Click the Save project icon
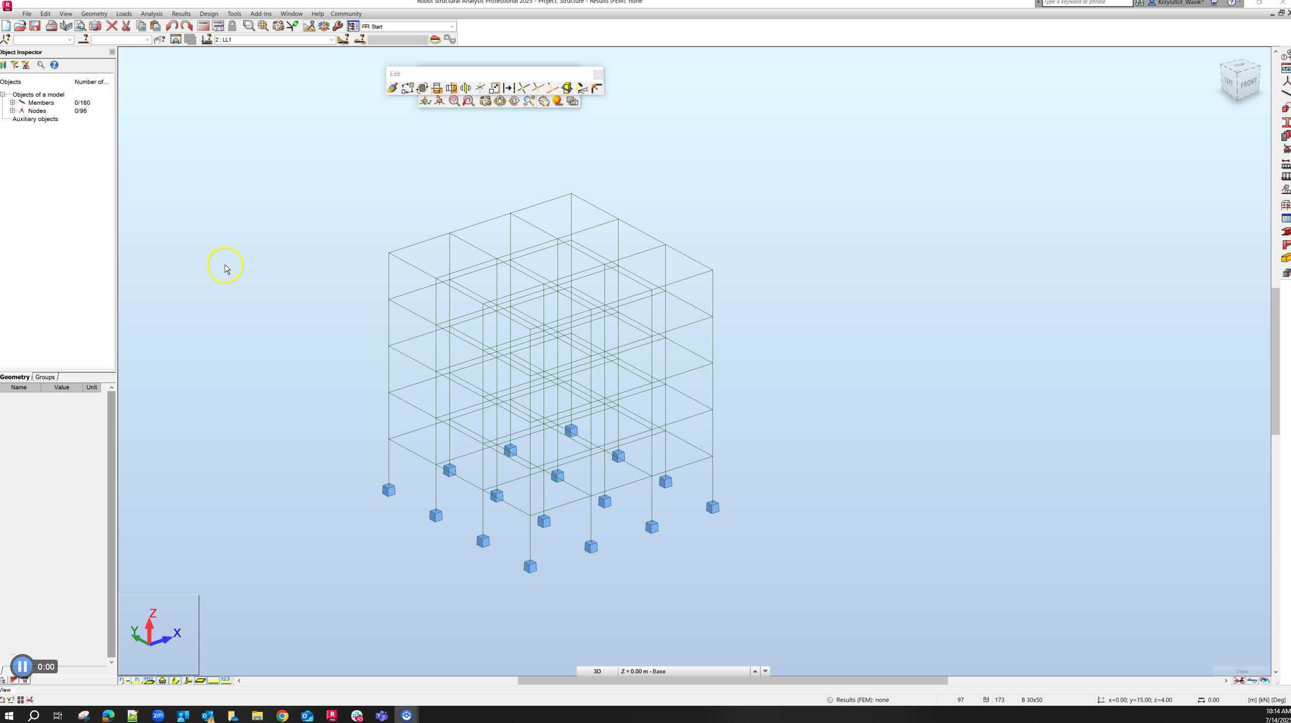This screenshot has height=723, width=1291. tap(35, 26)
